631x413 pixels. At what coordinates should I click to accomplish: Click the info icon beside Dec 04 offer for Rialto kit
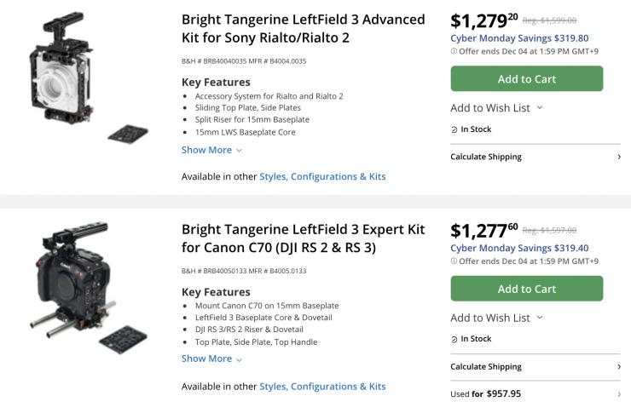[x=454, y=50]
